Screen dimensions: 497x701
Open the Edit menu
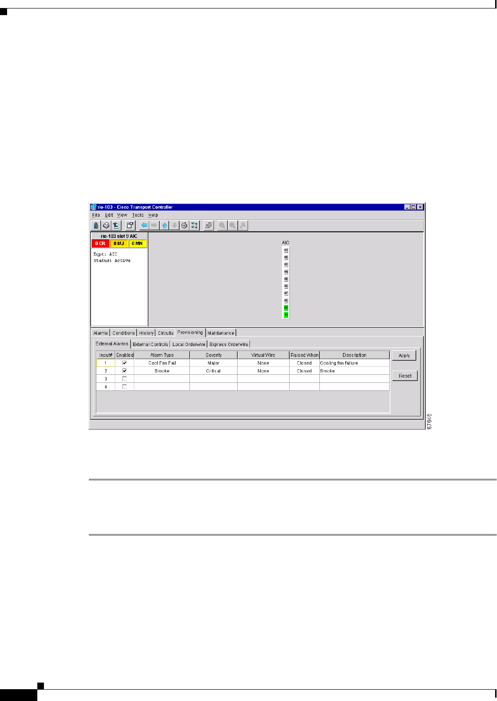pos(109,215)
